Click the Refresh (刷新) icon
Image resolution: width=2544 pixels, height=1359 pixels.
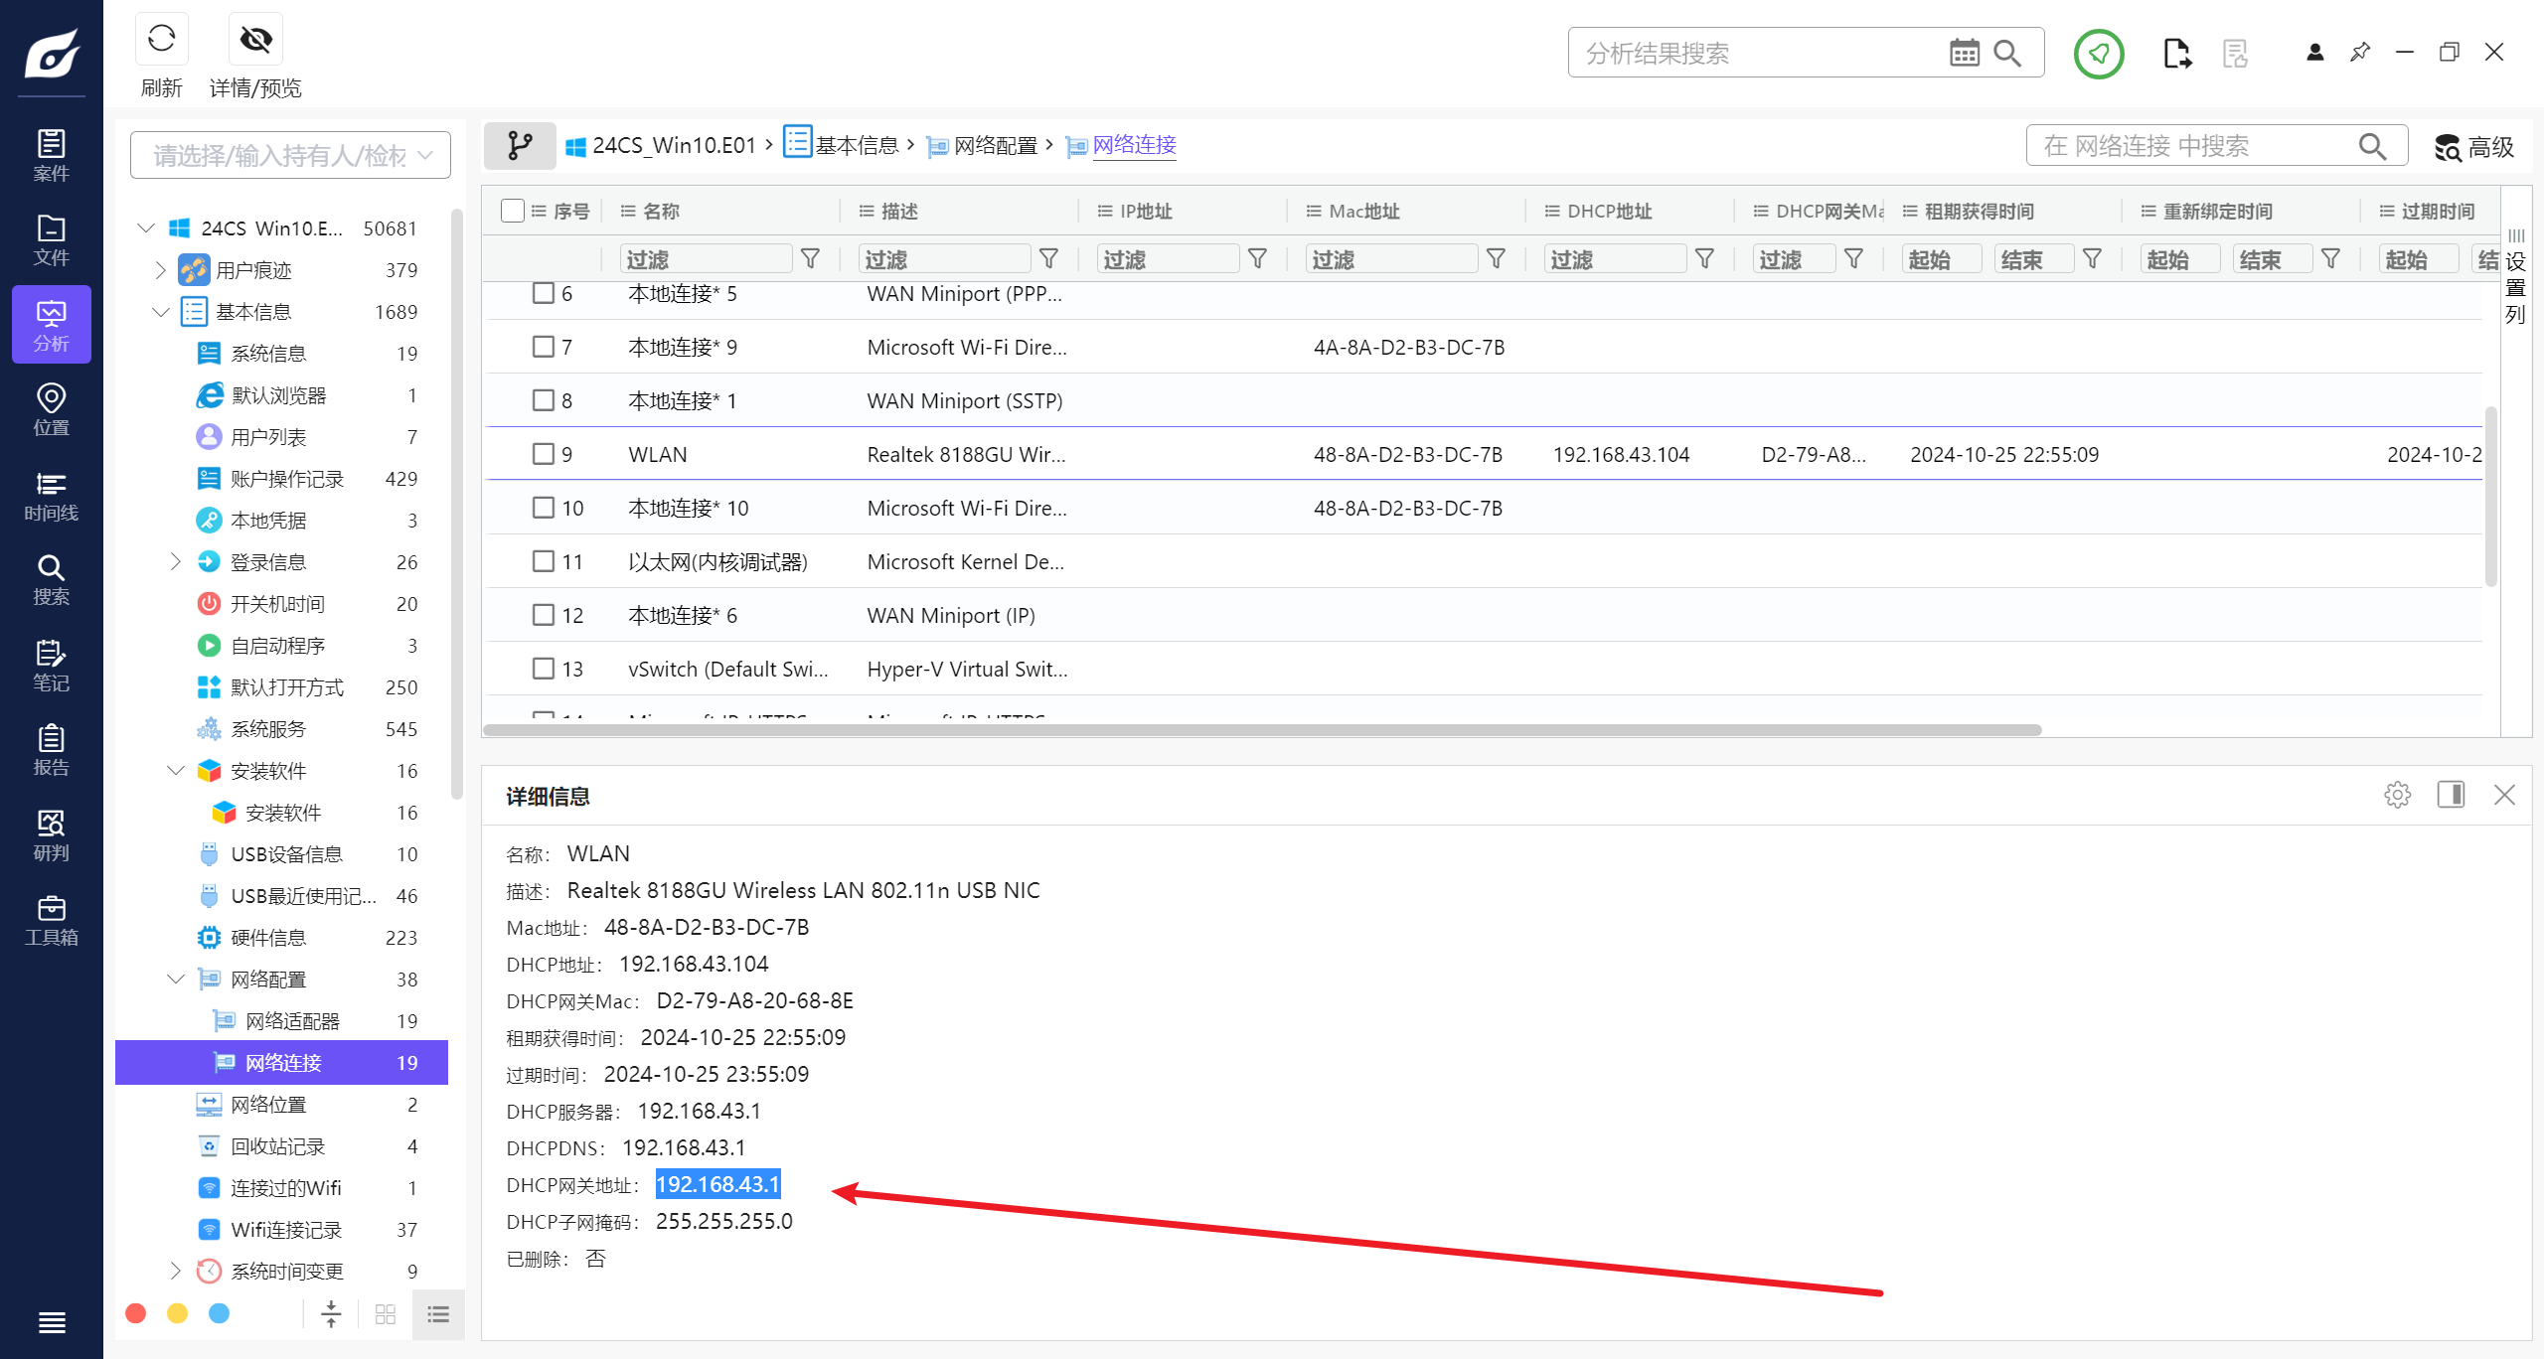(161, 40)
